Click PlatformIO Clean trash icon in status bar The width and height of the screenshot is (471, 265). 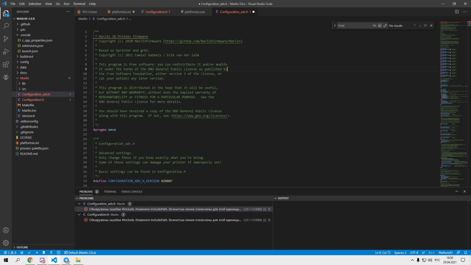tap(44, 253)
